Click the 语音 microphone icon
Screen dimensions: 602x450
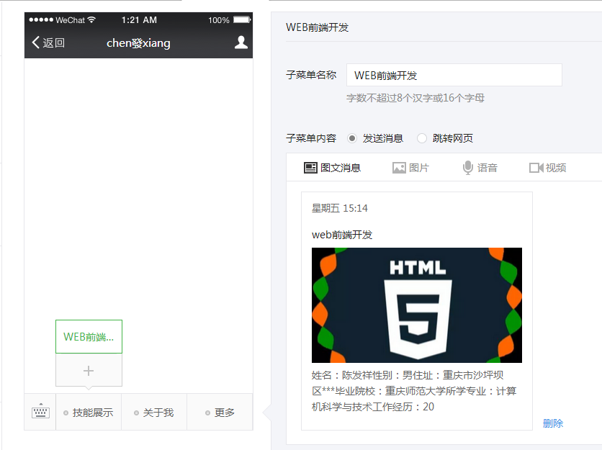tap(468, 168)
